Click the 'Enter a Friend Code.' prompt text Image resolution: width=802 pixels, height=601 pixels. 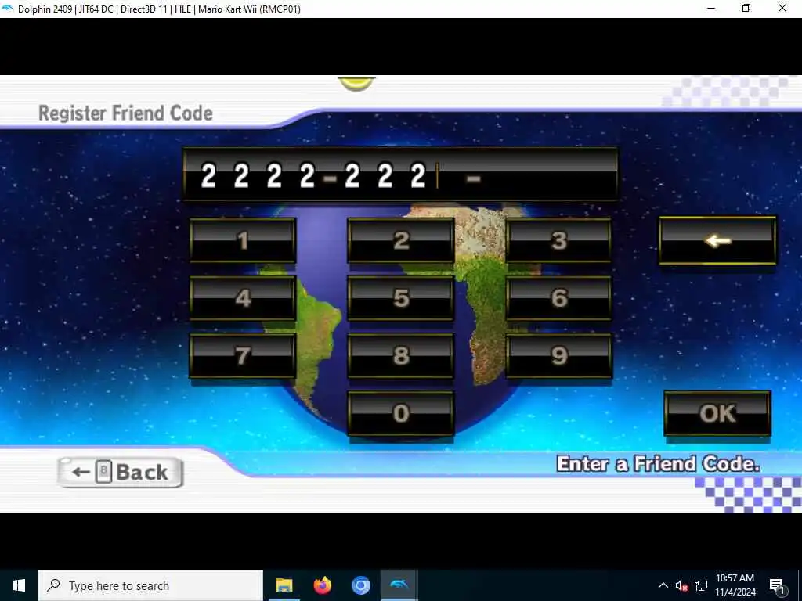tap(658, 464)
